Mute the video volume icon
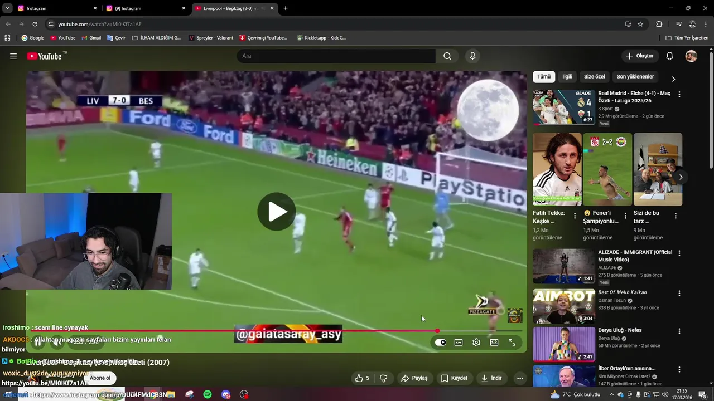This screenshot has height=401, width=714. [x=56, y=343]
